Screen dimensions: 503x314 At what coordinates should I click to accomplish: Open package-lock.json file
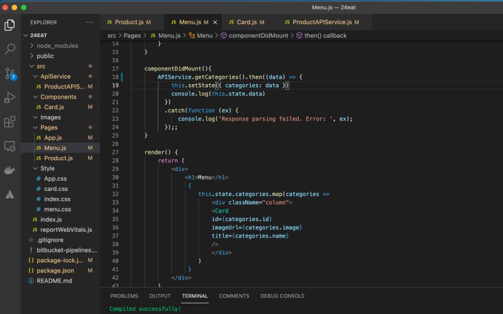coord(60,261)
